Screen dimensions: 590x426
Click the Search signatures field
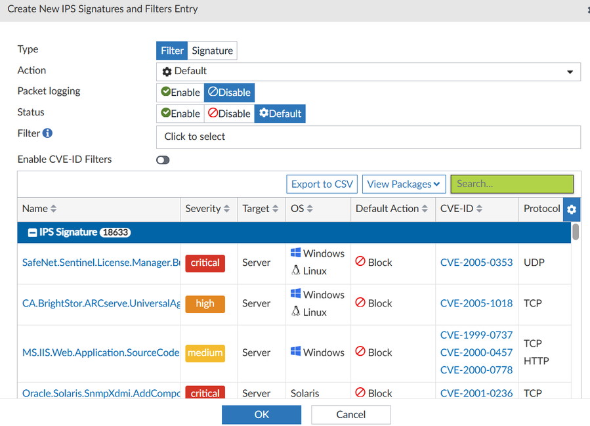(x=512, y=184)
